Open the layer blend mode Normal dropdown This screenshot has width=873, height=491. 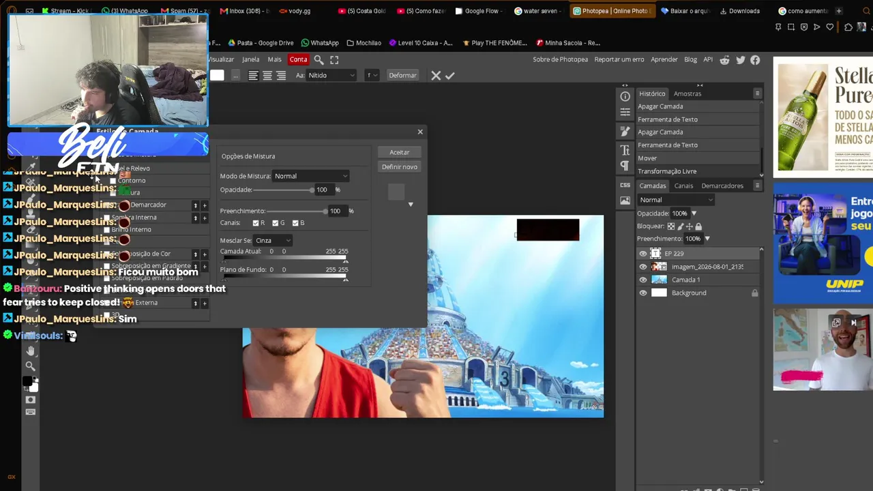(x=676, y=200)
